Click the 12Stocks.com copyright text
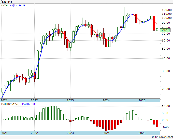The image size is (173, 139). click(x=162, y=137)
